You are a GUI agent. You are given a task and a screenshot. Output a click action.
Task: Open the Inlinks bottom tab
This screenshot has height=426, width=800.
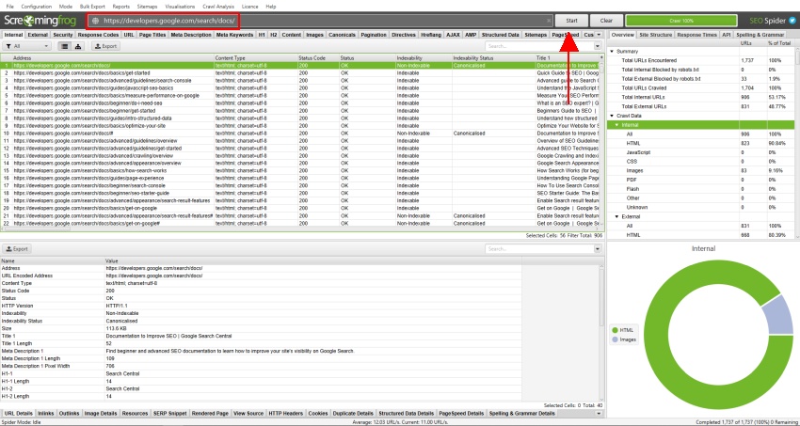46,413
